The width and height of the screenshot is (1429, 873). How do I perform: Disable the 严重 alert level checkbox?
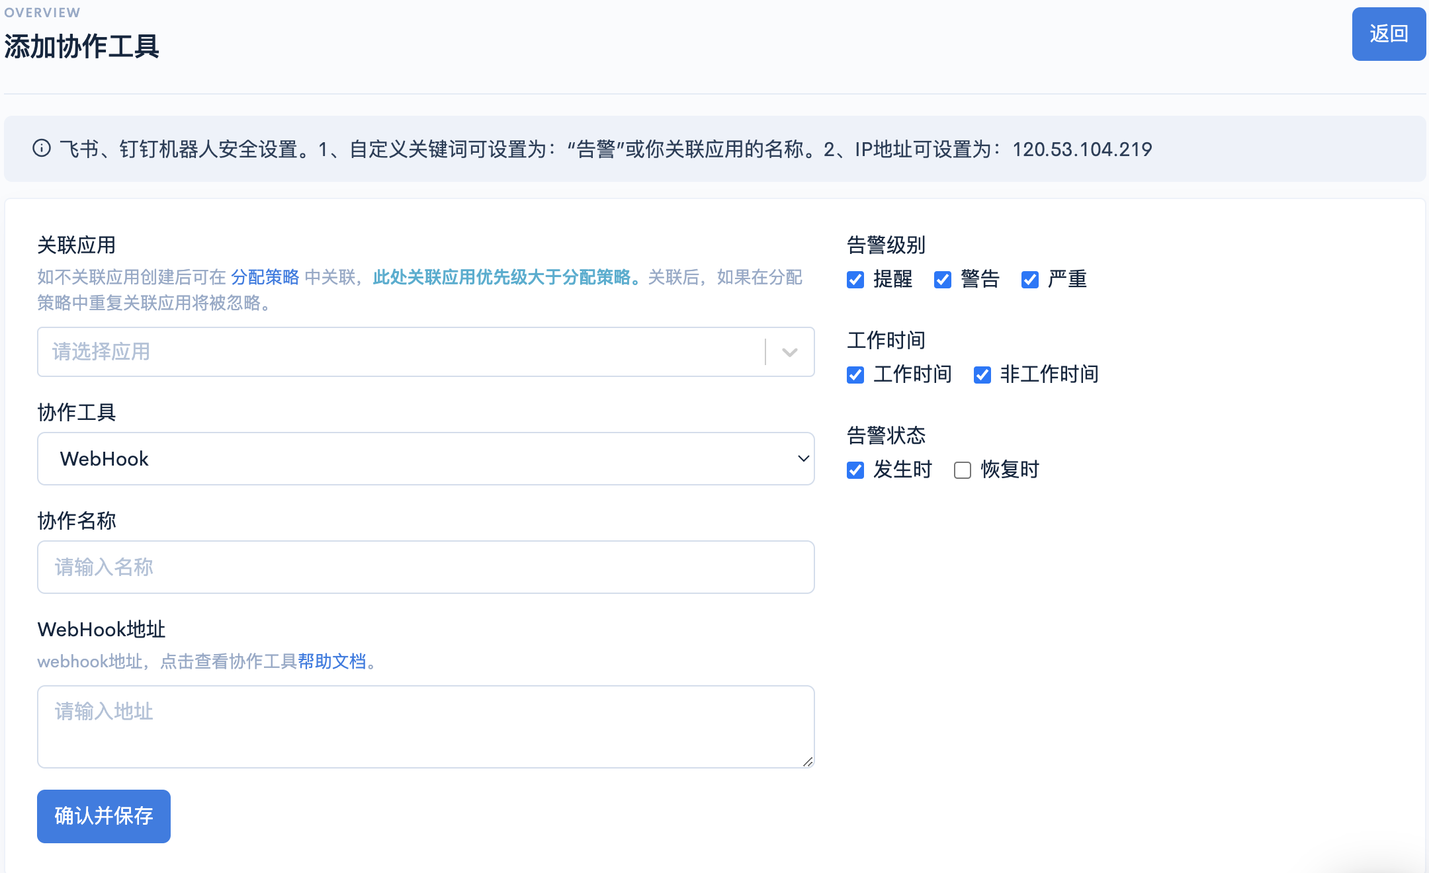click(x=1029, y=280)
